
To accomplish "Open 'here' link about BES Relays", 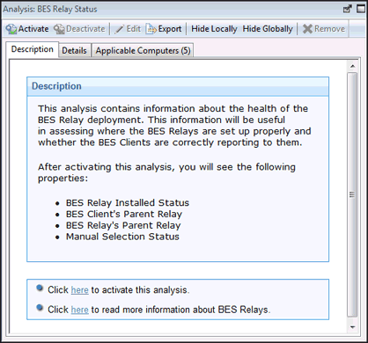I will [80, 310].
